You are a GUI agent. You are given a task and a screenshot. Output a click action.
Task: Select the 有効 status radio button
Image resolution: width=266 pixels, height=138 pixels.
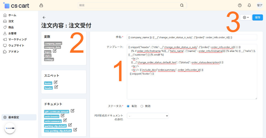click(x=128, y=106)
